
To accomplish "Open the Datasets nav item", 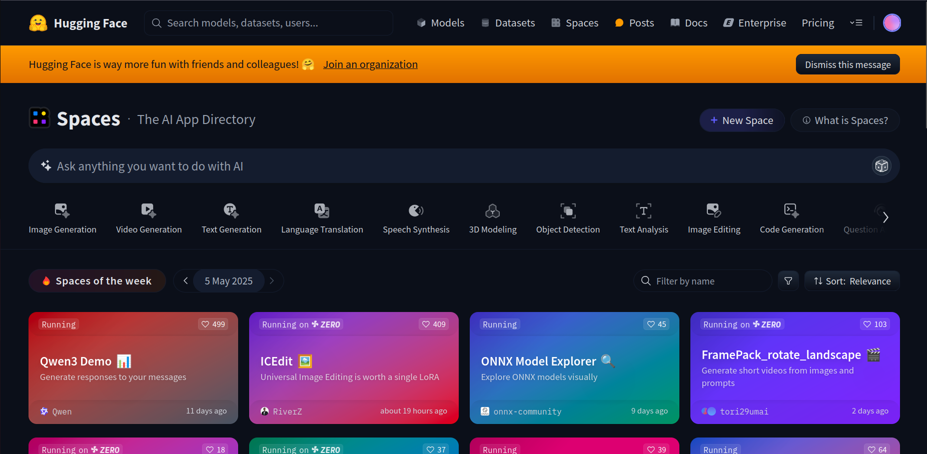I will tap(508, 23).
